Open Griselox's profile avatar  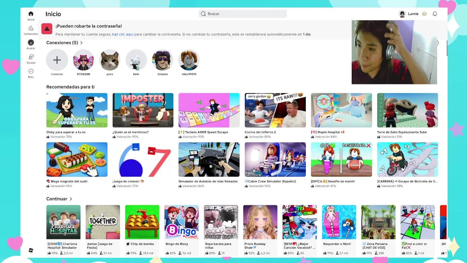click(163, 60)
